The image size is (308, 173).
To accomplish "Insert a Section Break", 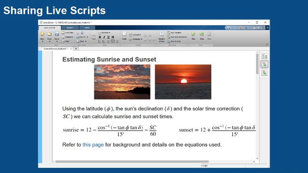I will click(x=162, y=37).
